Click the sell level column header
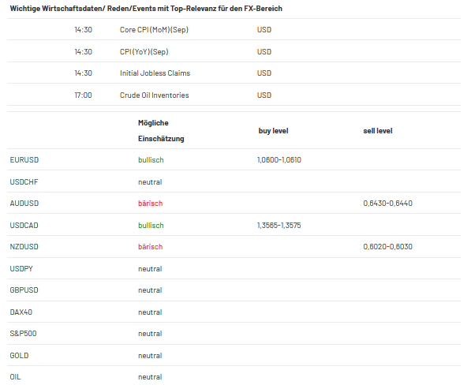The height and width of the screenshot is (385, 471). [x=378, y=131]
